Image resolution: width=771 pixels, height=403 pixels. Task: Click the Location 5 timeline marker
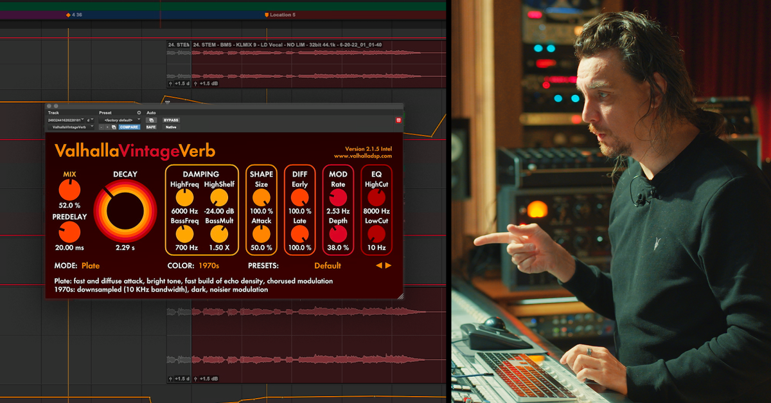pyautogui.click(x=280, y=14)
